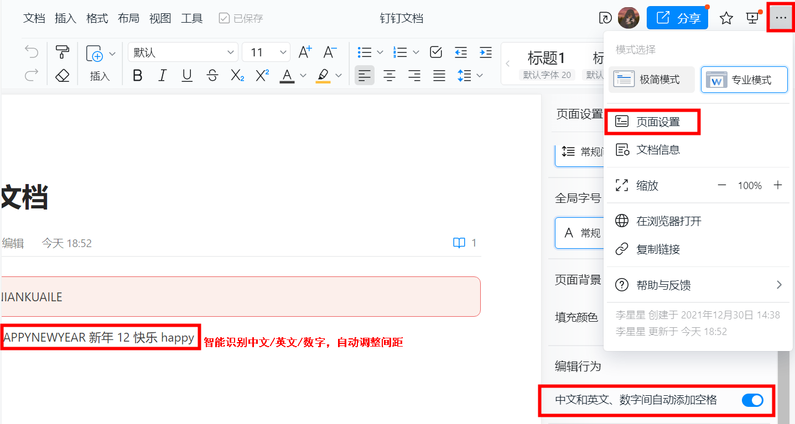The height and width of the screenshot is (424, 795).
Task: Apply italic formatting
Action: (162, 76)
